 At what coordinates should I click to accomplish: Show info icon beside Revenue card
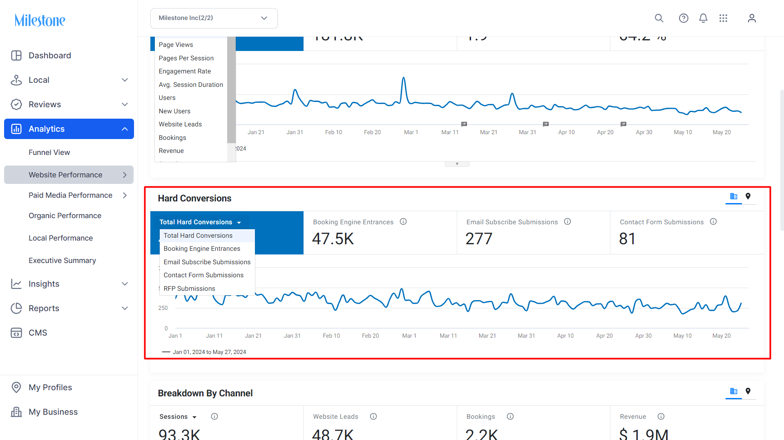click(661, 416)
